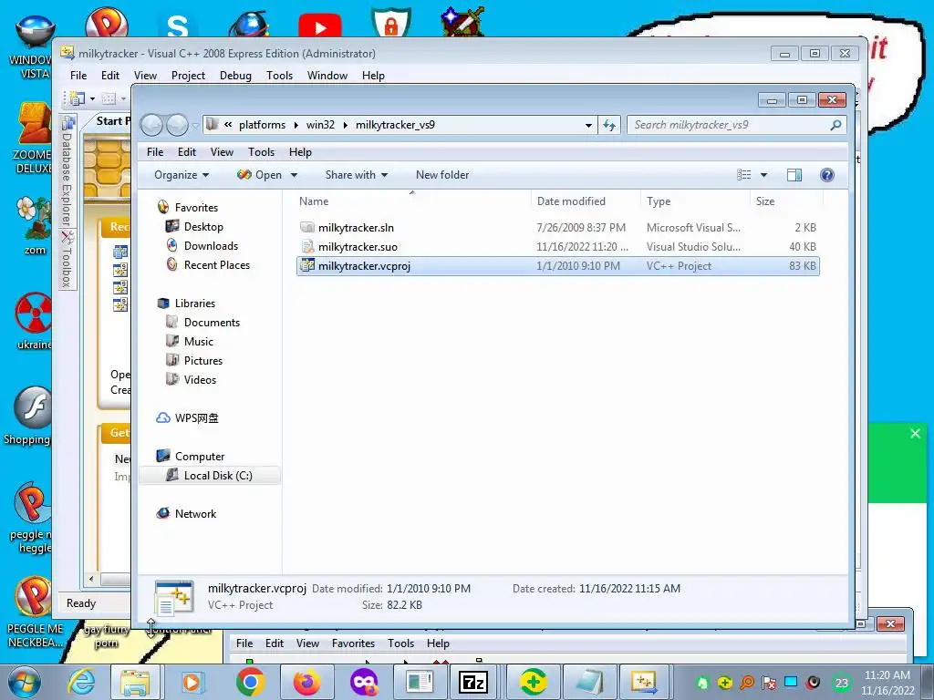Launch Internet Explorer from the taskbar

(81, 682)
